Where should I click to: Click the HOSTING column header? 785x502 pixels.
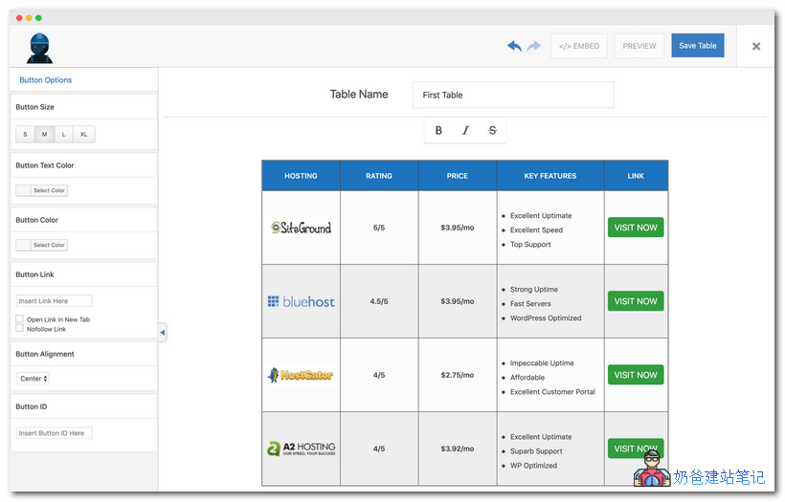pyautogui.click(x=301, y=176)
